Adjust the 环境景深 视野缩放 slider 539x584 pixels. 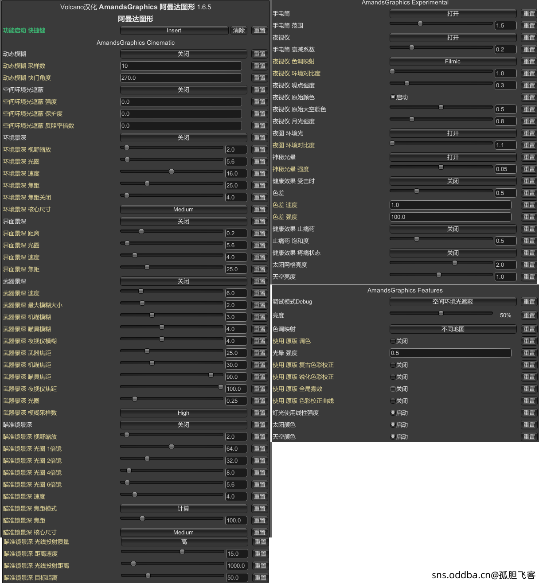pos(172,148)
